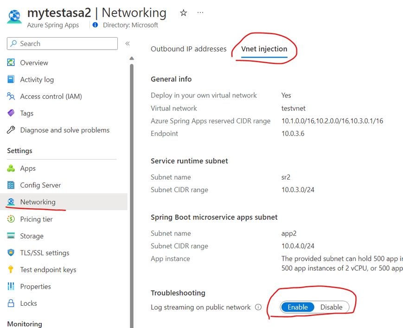Click the subnet name app2
403x328 pixels.
tap(289, 233)
